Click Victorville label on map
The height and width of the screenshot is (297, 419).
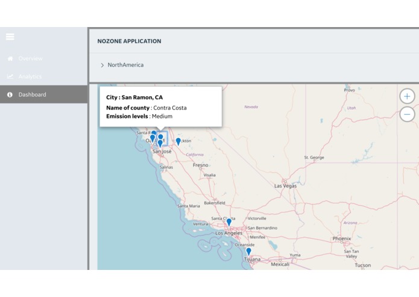pos(257,218)
